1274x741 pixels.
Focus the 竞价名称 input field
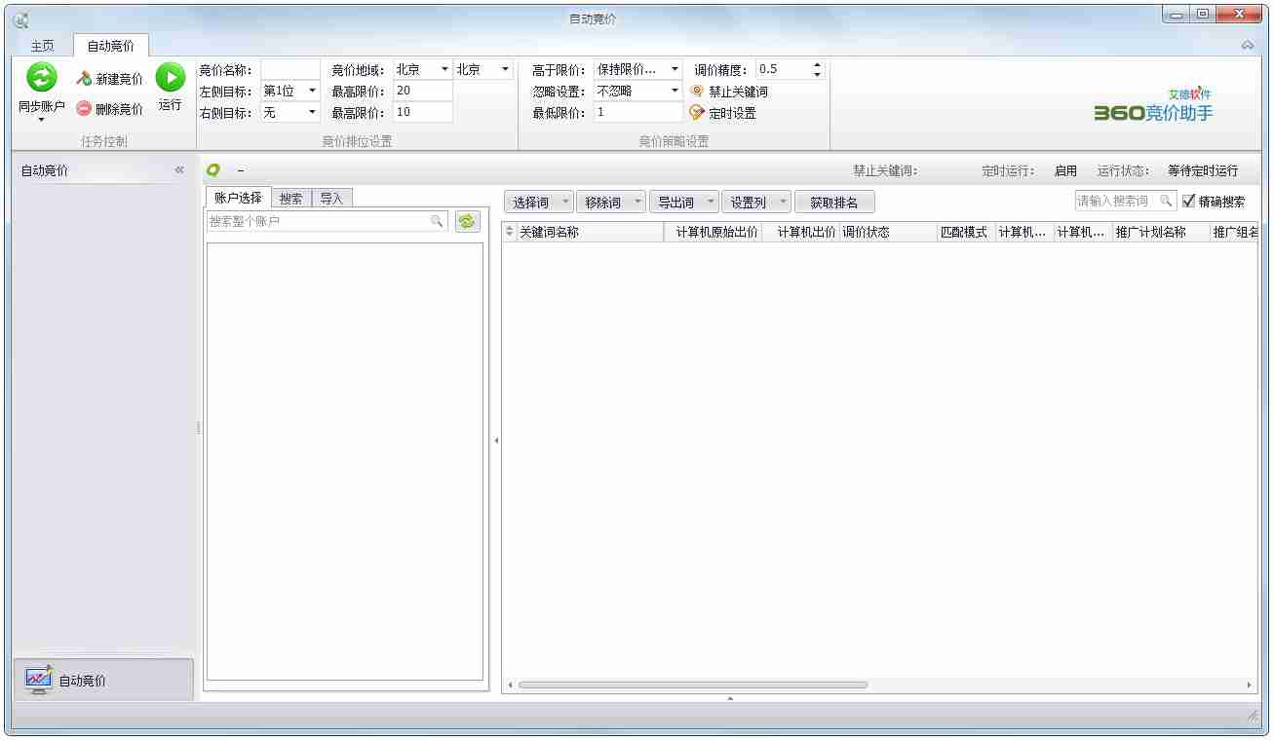tap(290, 70)
